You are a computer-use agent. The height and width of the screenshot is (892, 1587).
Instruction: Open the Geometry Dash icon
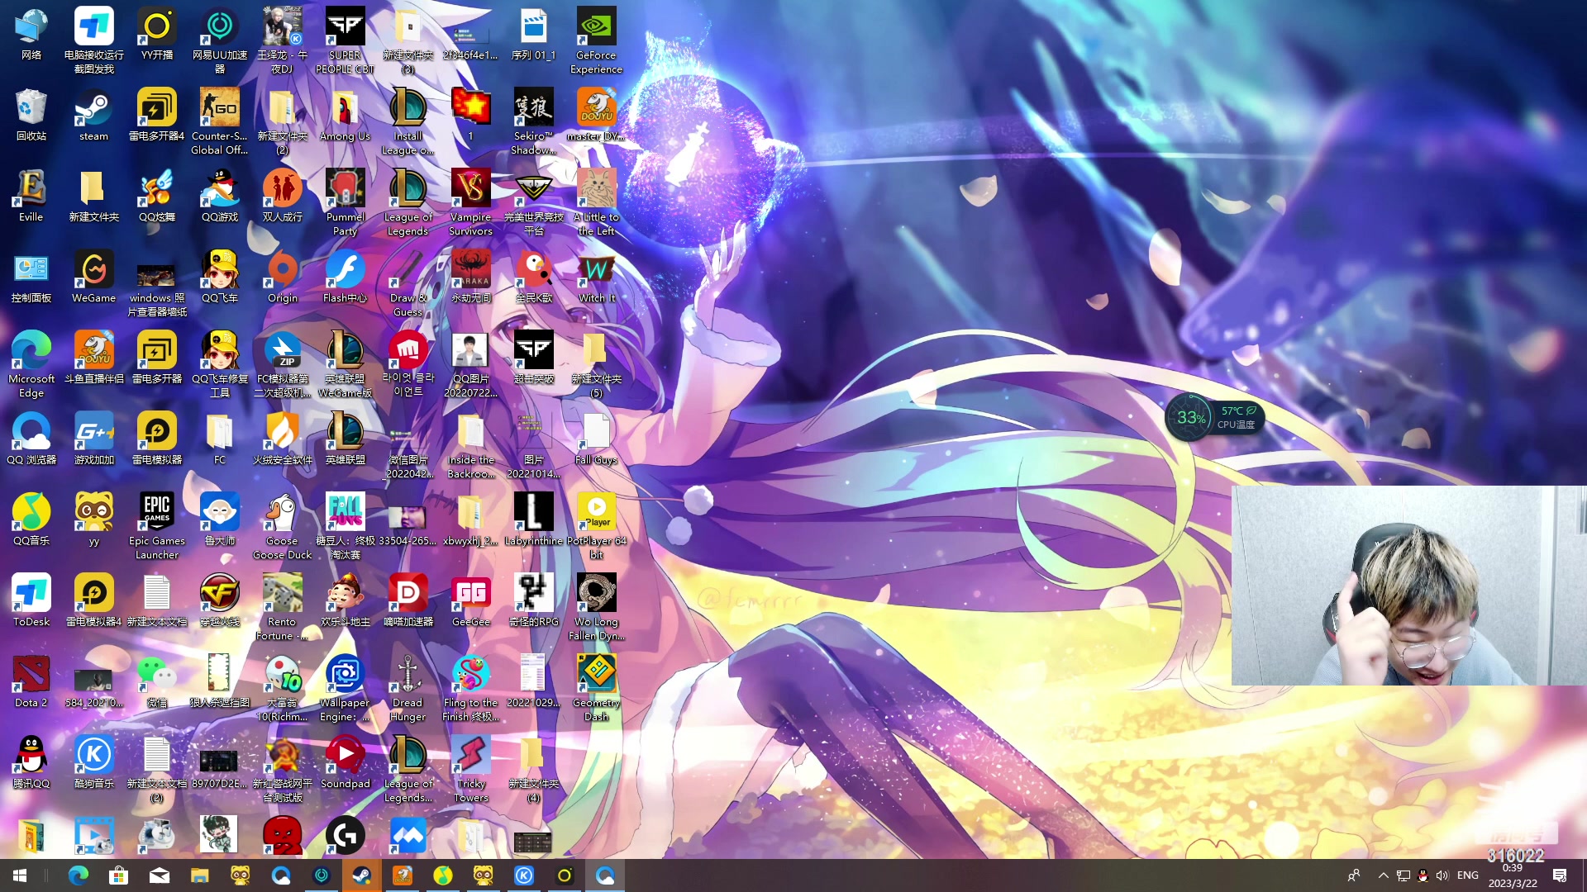point(596,689)
